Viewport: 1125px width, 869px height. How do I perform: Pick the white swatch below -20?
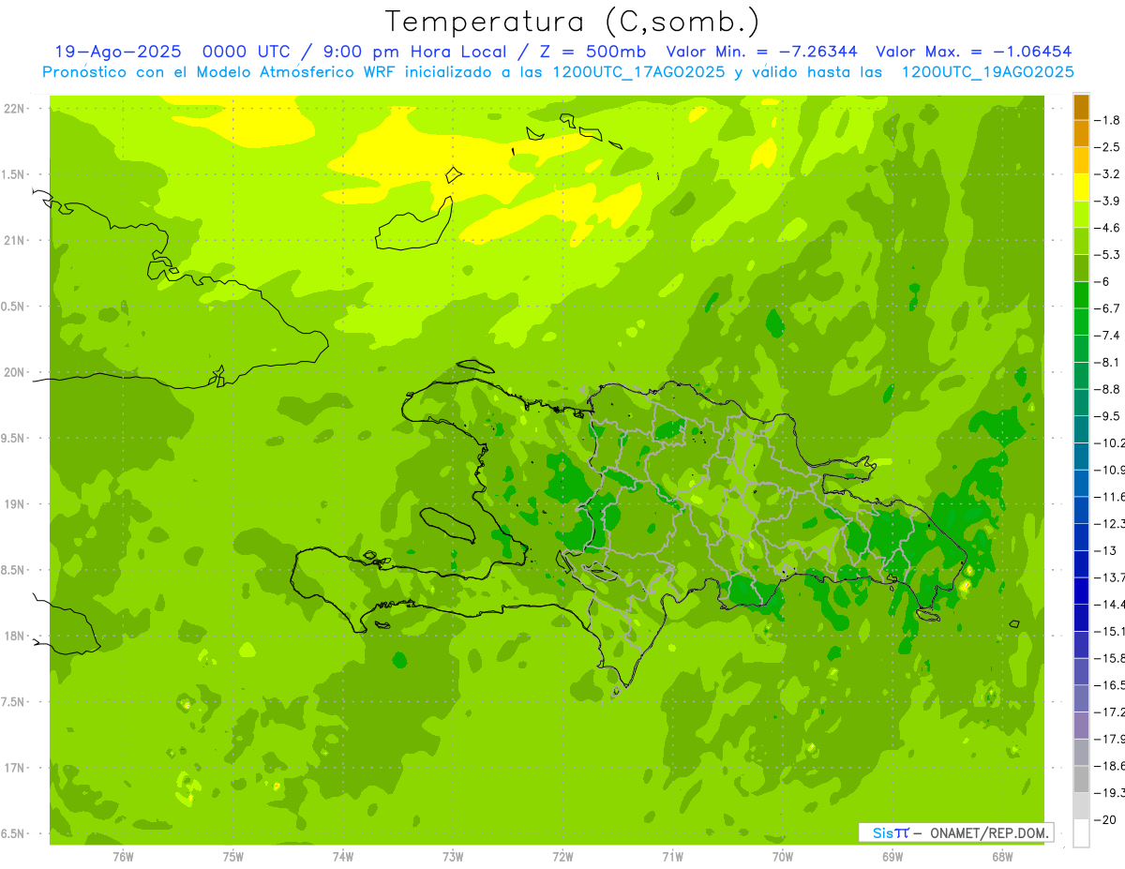tap(1081, 833)
